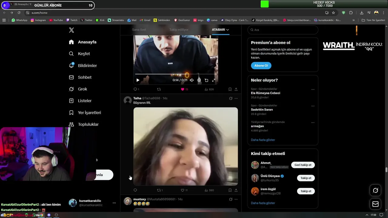Like Talha's tweet with 11 likes
Screen dimensions: 388x218
pos(184,190)
